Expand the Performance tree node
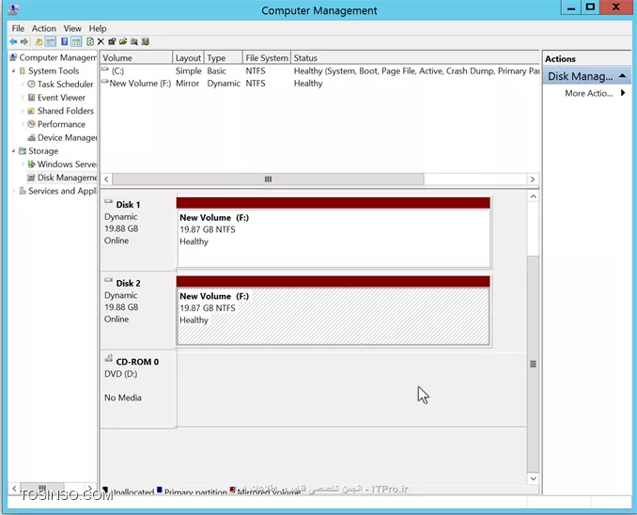Image resolution: width=637 pixels, height=515 pixels. point(23,124)
